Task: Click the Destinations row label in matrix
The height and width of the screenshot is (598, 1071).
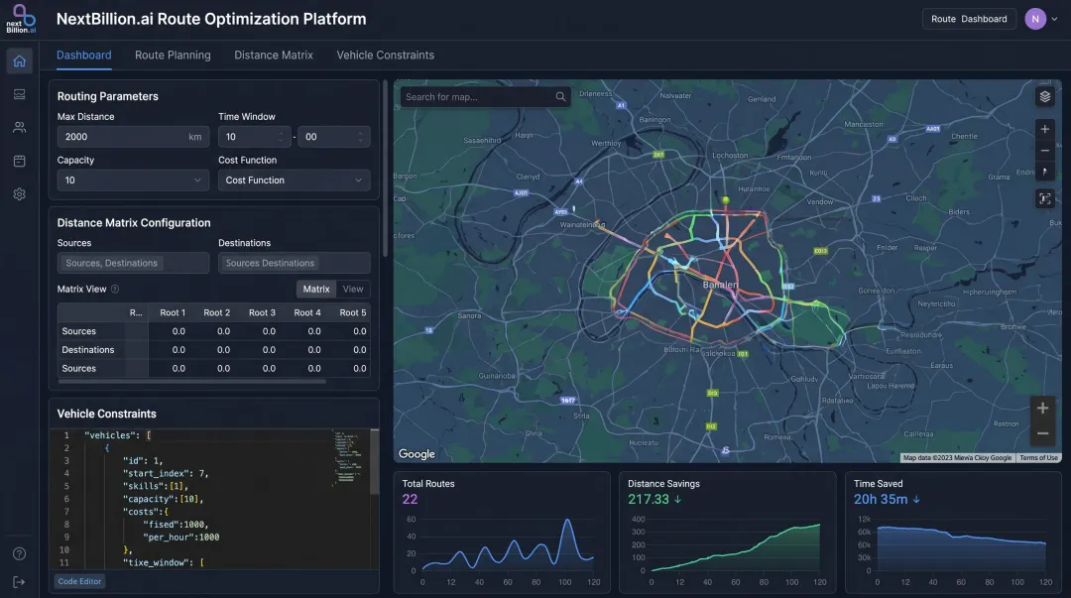Action: tap(88, 350)
